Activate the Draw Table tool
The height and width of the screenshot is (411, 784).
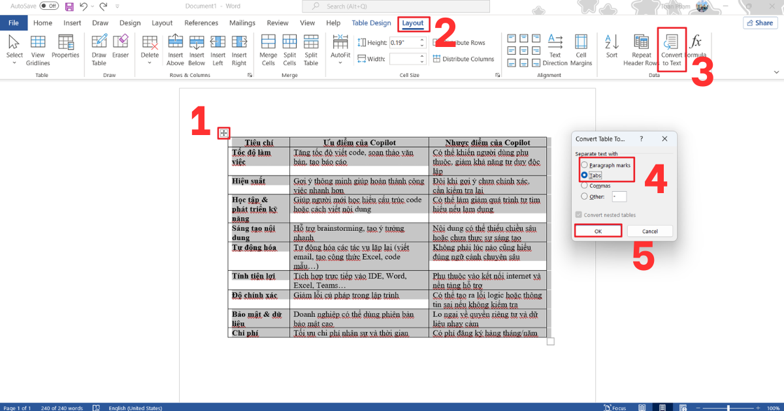coord(99,49)
